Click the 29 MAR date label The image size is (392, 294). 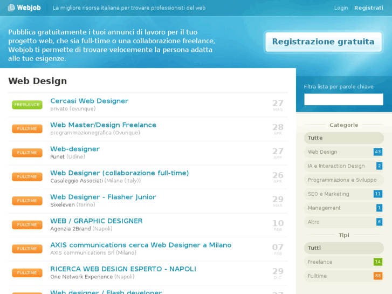coord(278,201)
